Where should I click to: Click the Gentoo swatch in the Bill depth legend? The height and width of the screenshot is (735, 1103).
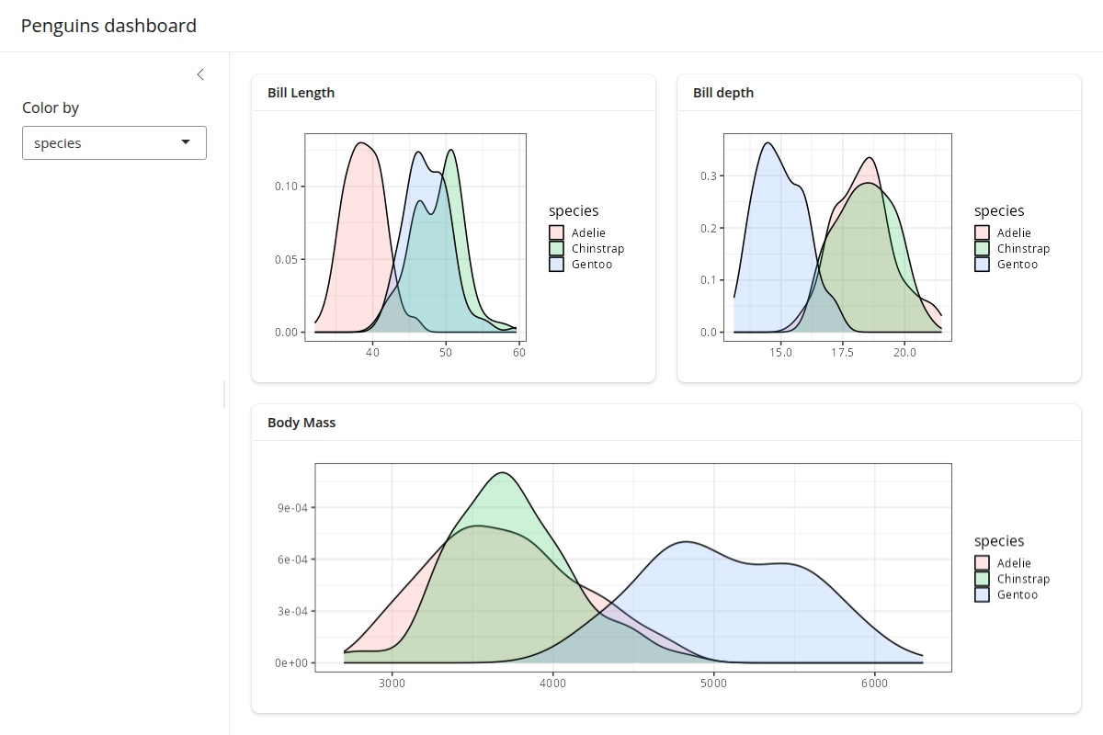(982, 265)
